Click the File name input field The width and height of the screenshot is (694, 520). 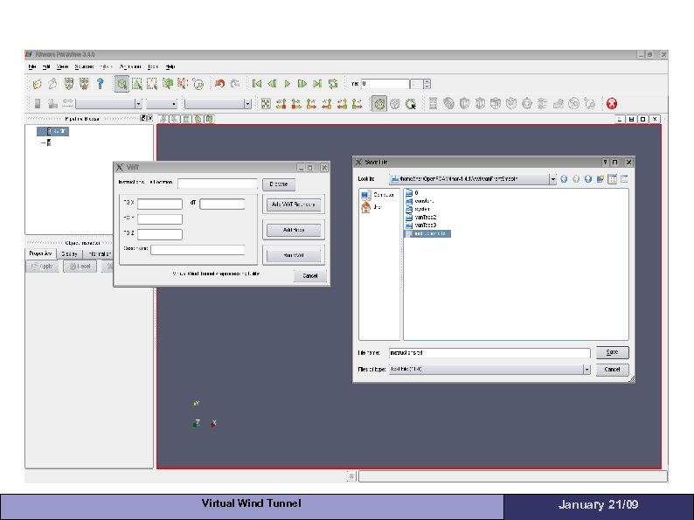click(489, 353)
